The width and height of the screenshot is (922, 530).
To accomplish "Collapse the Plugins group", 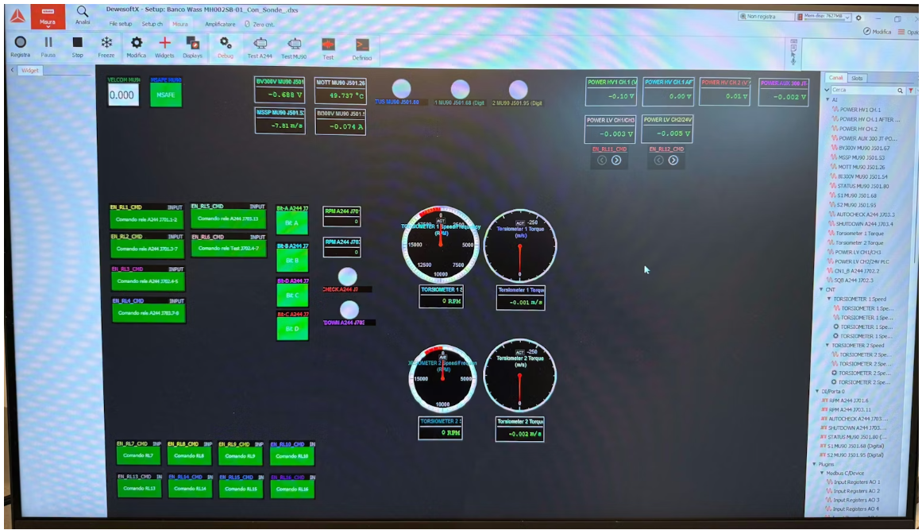I will 815,464.
